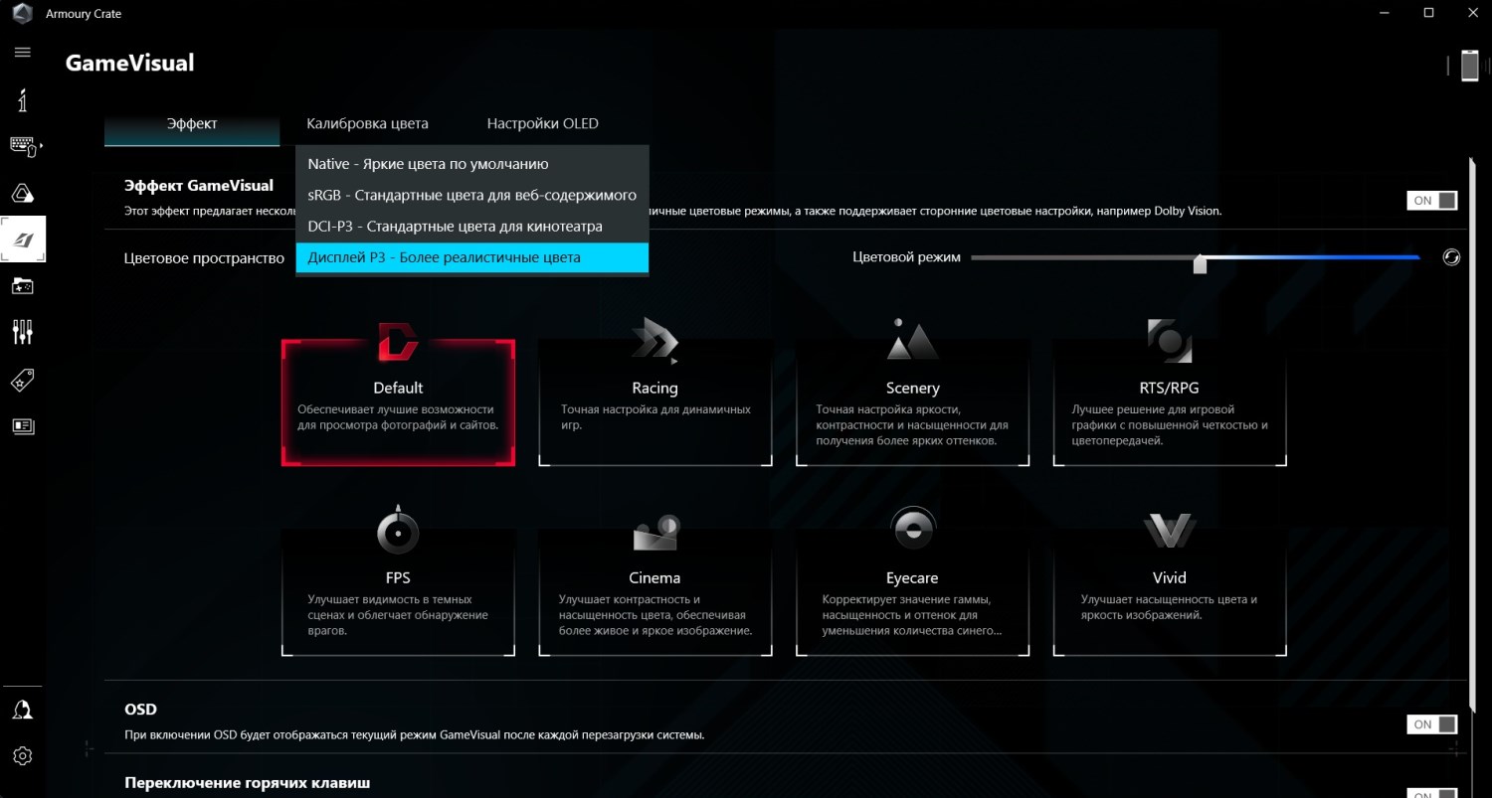
Task: Open the Настройки OLED tab
Action: coord(543,124)
